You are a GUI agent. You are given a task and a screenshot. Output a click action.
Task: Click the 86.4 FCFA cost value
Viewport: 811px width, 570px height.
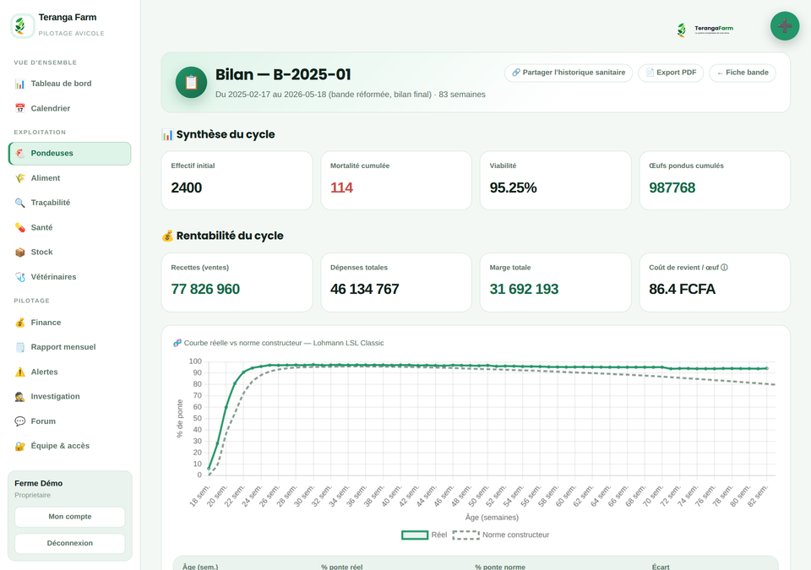coord(683,289)
